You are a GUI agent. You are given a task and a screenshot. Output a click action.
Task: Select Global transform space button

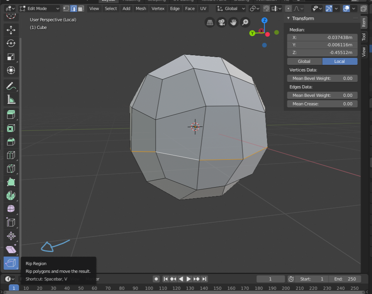304,61
